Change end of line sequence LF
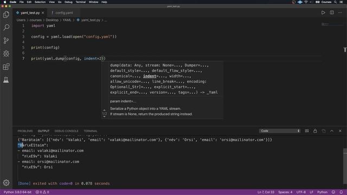Image resolution: width=347 pixels, height=195 pixels. [x=311, y=192]
